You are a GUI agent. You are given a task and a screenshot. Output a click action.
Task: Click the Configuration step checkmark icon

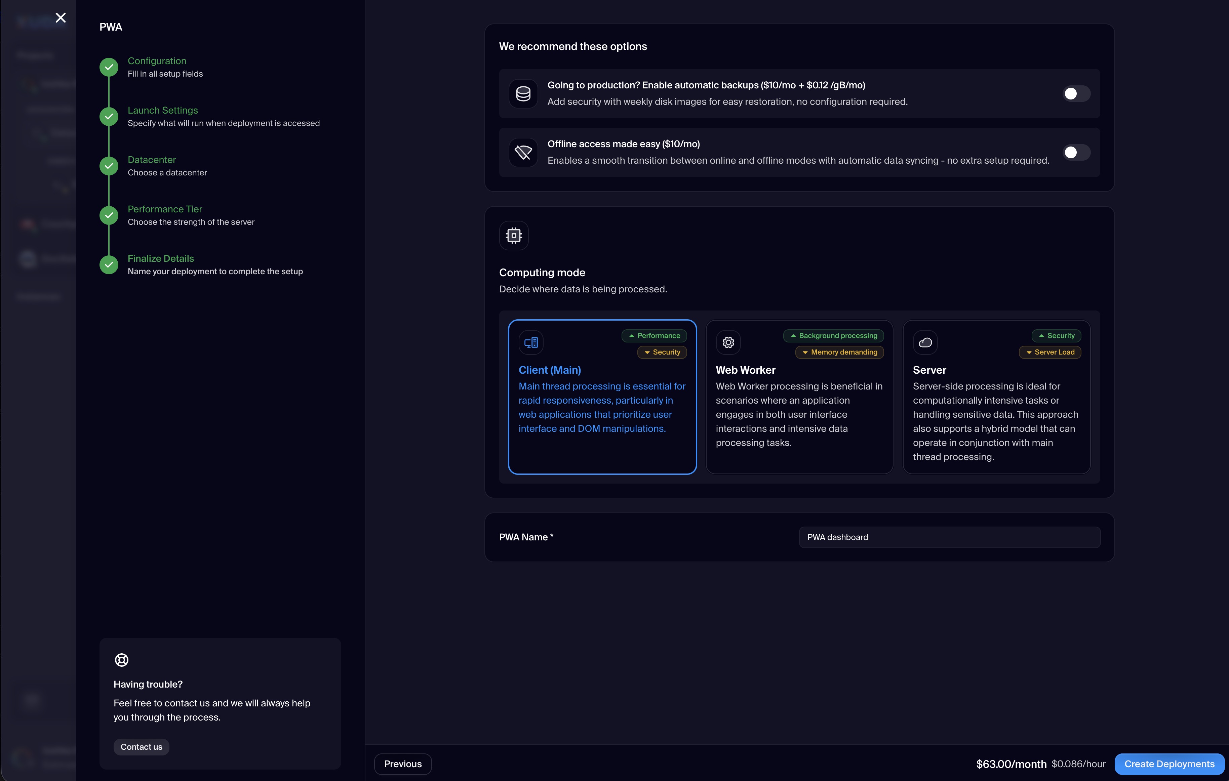coord(109,67)
